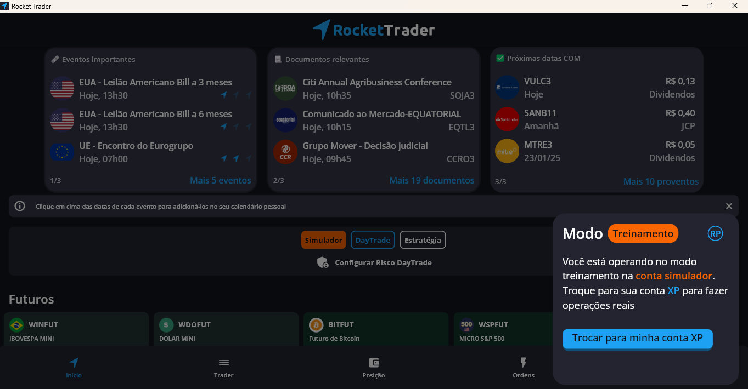Viewport: 748px width, 389px height.
Task: Click the RP profile badge in the Modo panel
Action: click(716, 234)
